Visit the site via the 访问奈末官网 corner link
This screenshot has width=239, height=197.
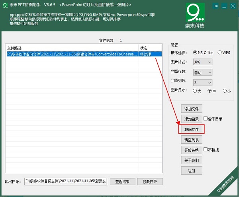coord(226,184)
